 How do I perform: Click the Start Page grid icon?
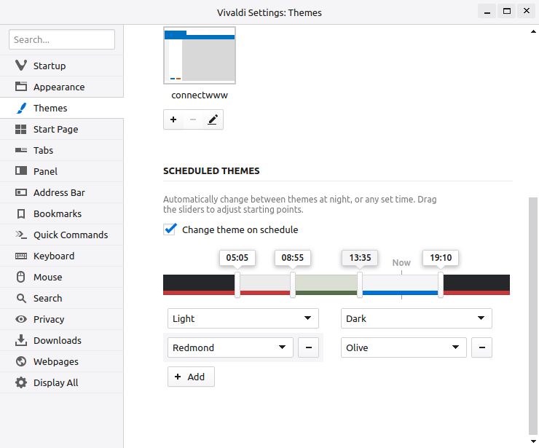pos(21,129)
